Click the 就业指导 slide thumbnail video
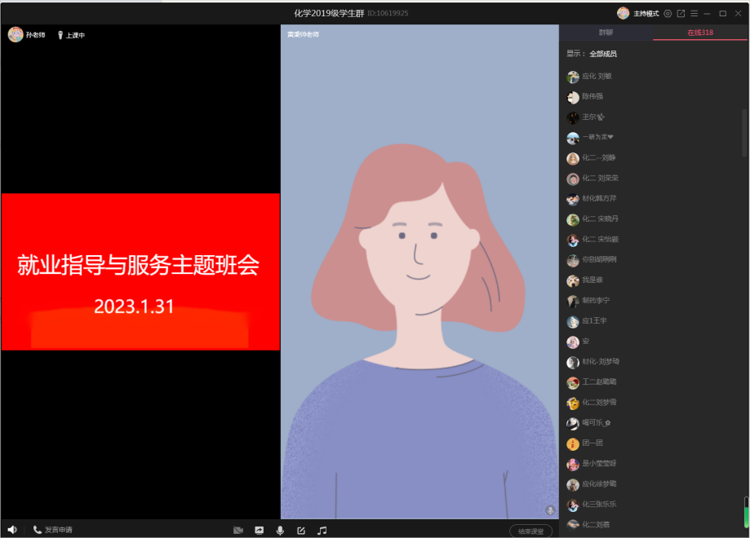 140,272
